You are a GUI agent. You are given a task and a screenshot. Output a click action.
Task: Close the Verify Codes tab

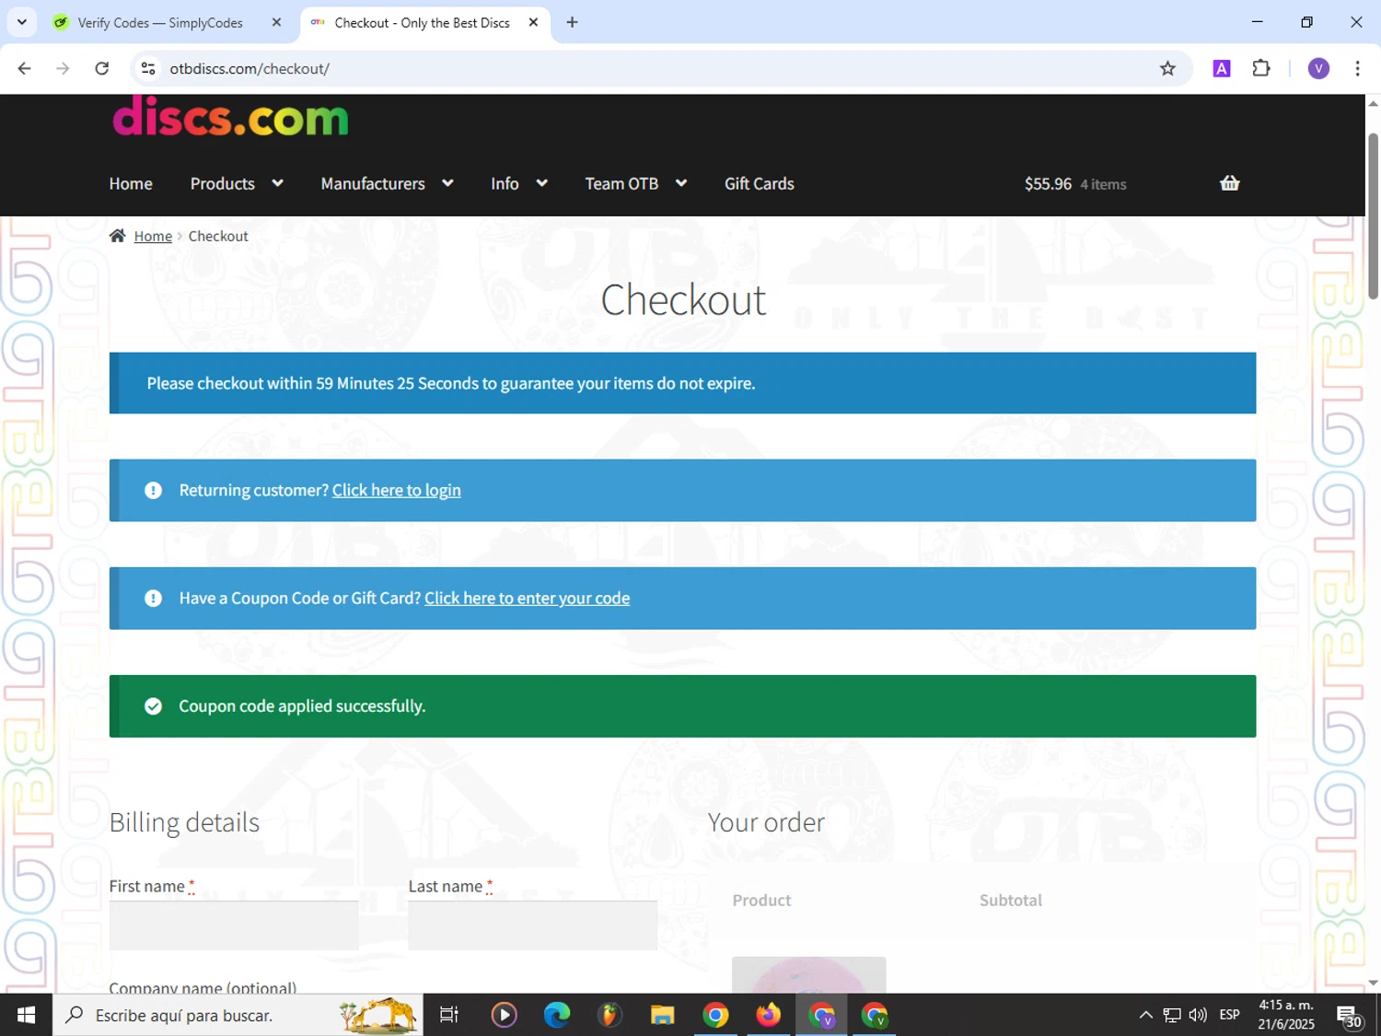(x=276, y=22)
